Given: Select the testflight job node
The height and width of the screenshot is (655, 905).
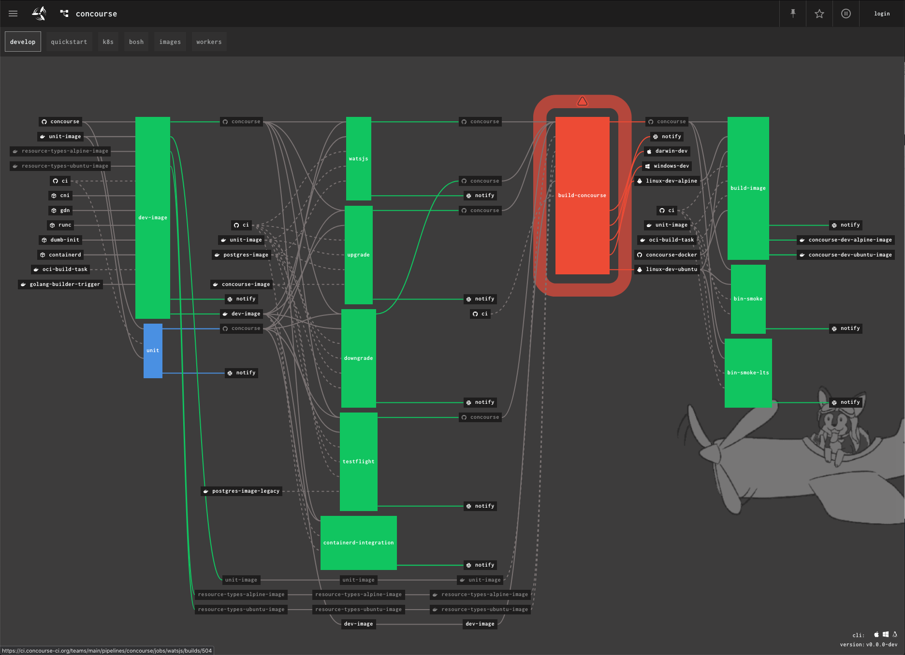Looking at the screenshot, I should 358,461.
